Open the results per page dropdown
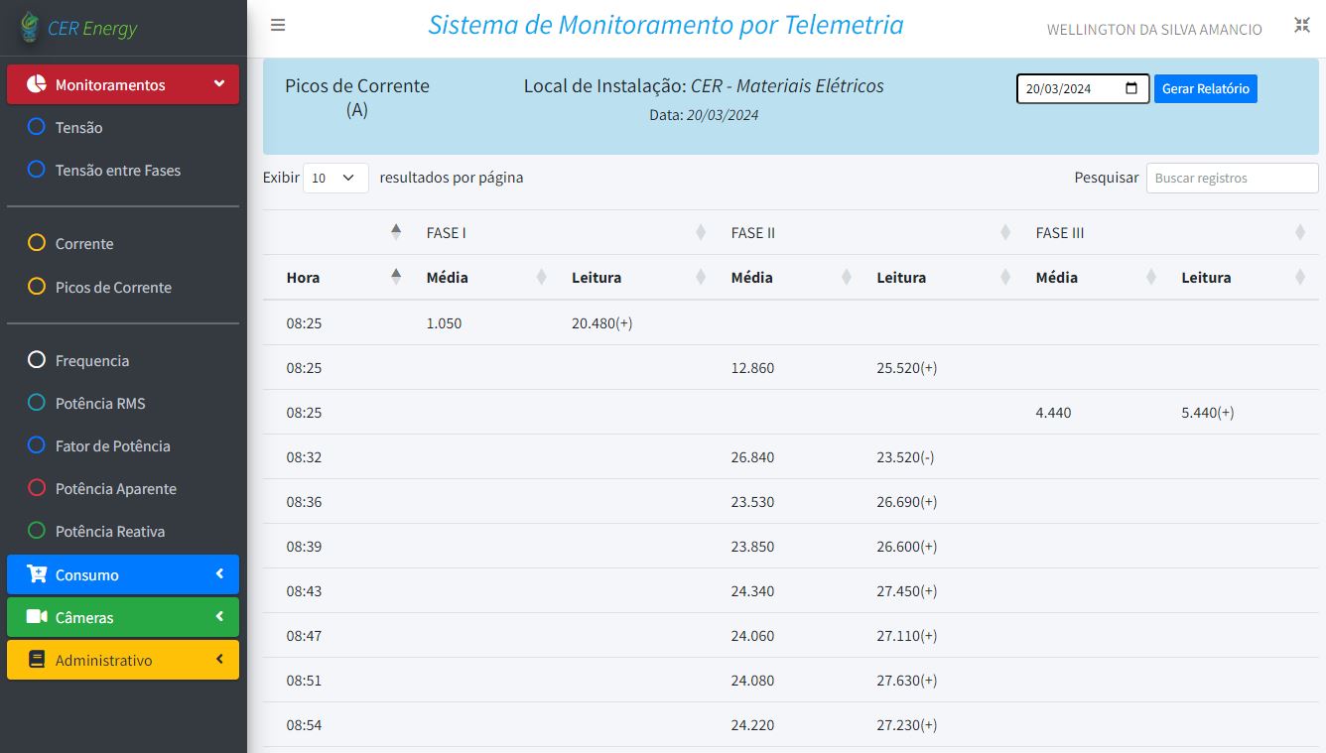 (335, 178)
